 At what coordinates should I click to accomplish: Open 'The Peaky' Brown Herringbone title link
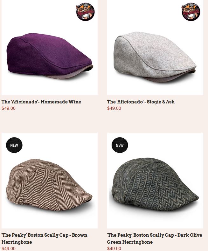(x=44, y=239)
